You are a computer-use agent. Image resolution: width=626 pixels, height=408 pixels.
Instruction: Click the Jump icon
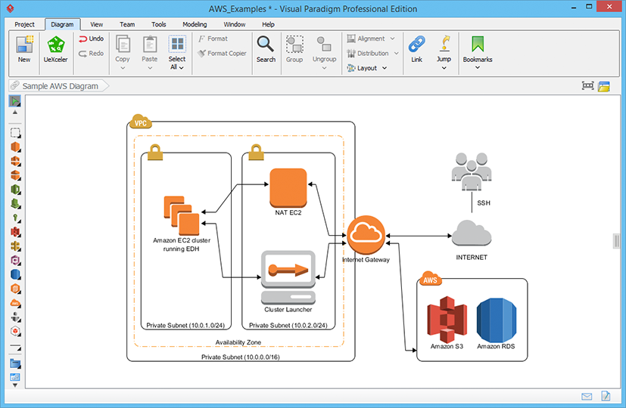click(444, 43)
